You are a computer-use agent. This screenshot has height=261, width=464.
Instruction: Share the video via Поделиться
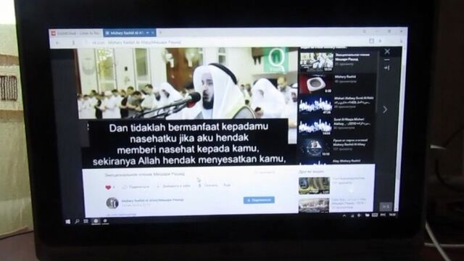coord(136,187)
